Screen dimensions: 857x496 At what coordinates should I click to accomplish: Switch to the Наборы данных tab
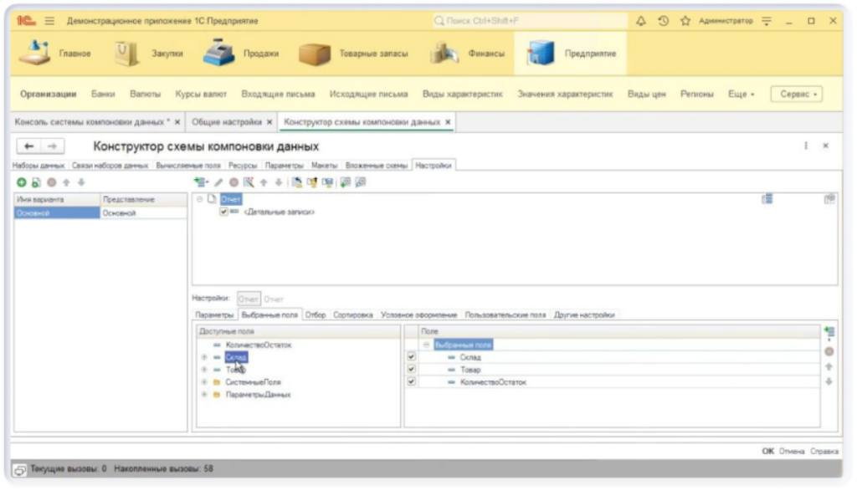(39, 166)
